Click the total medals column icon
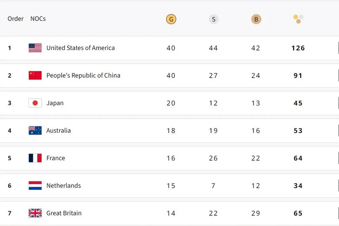The image size is (339, 226). coord(298,19)
